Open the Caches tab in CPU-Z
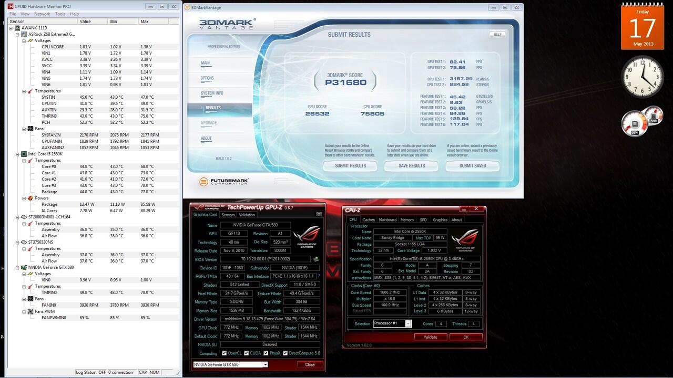Image resolution: width=673 pixels, height=378 pixels. pos(369,220)
